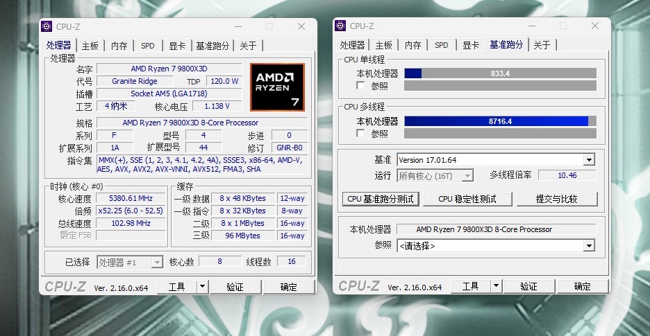650x336 pixels.
Task: Switch to 主板 tab in left window
Action: (90, 46)
